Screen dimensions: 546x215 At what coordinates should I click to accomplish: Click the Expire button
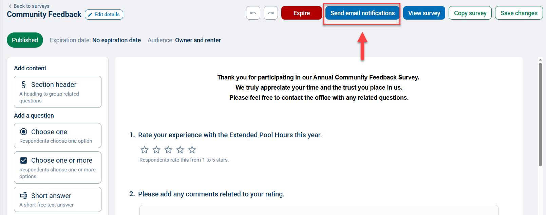[302, 13]
